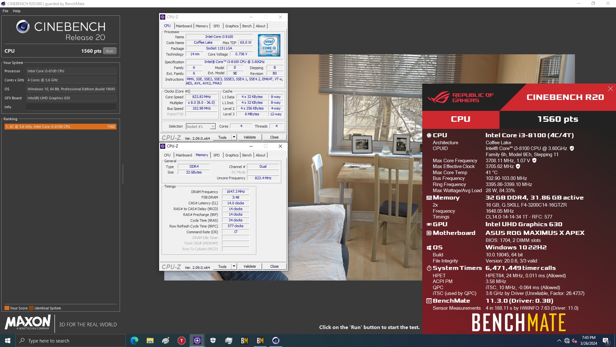The width and height of the screenshot is (616, 347).
Task: Open second BenchMate BM taskbar icon
Action: point(260,341)
